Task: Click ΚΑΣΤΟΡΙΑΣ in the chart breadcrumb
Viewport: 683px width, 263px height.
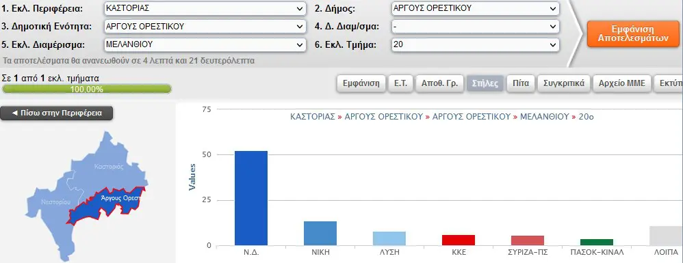Action: (312, 117)
